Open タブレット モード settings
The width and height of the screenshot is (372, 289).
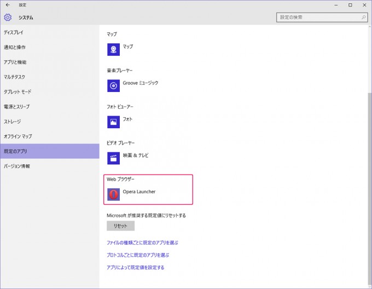50,92
